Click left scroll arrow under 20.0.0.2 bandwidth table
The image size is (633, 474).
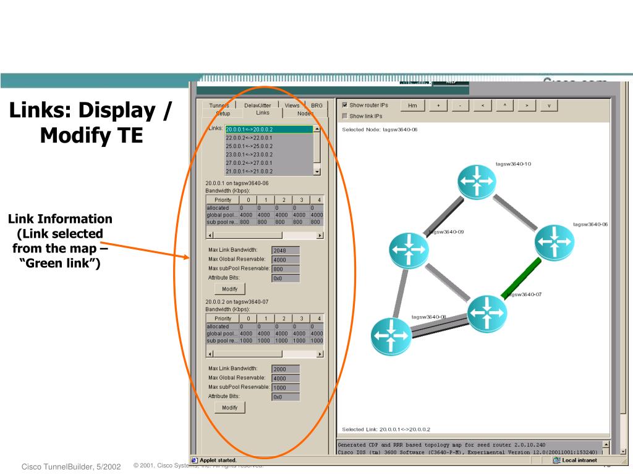[x=210, y=354]
